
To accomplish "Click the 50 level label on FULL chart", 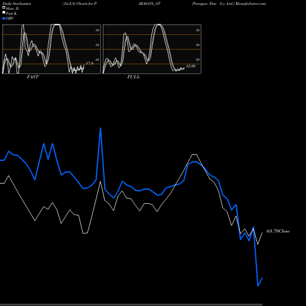I will tap(198, 45).
